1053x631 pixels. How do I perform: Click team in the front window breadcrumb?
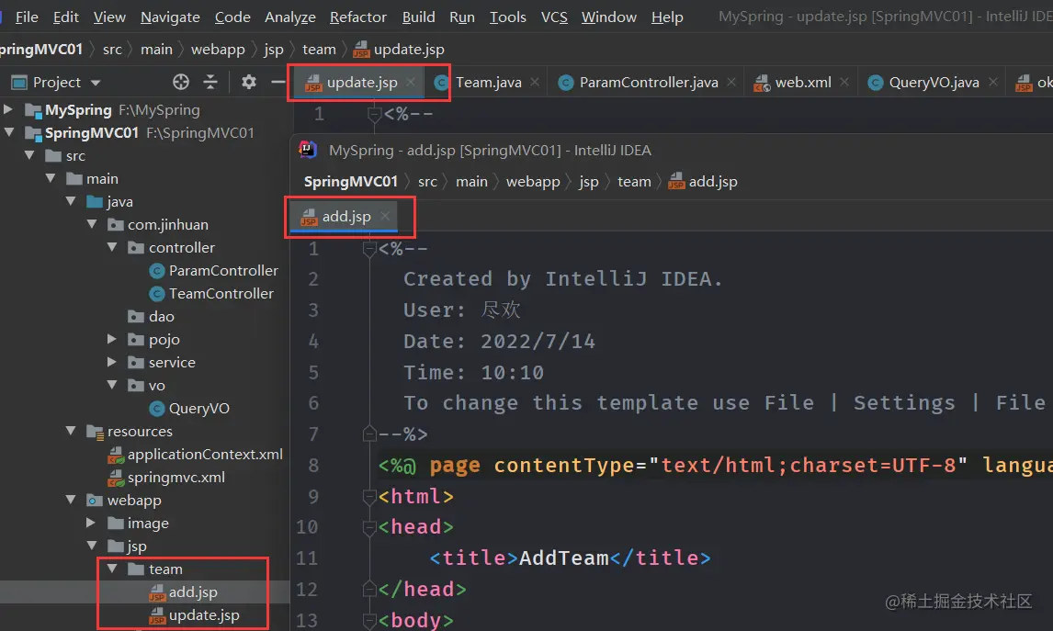634,181
